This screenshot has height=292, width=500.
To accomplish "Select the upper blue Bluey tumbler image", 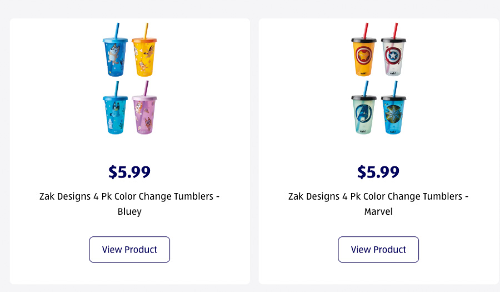I will [115, 57].
